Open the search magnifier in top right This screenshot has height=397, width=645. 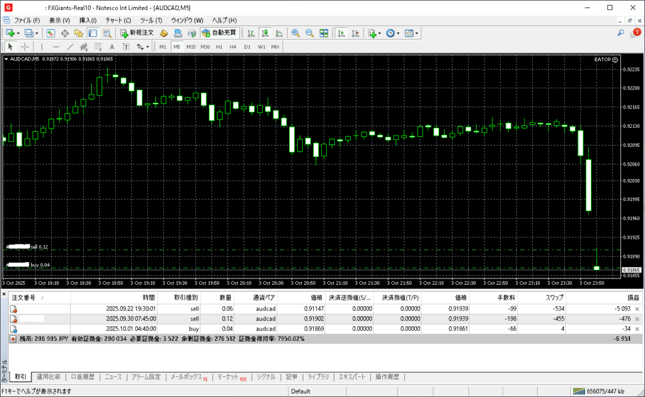(620, 33)
